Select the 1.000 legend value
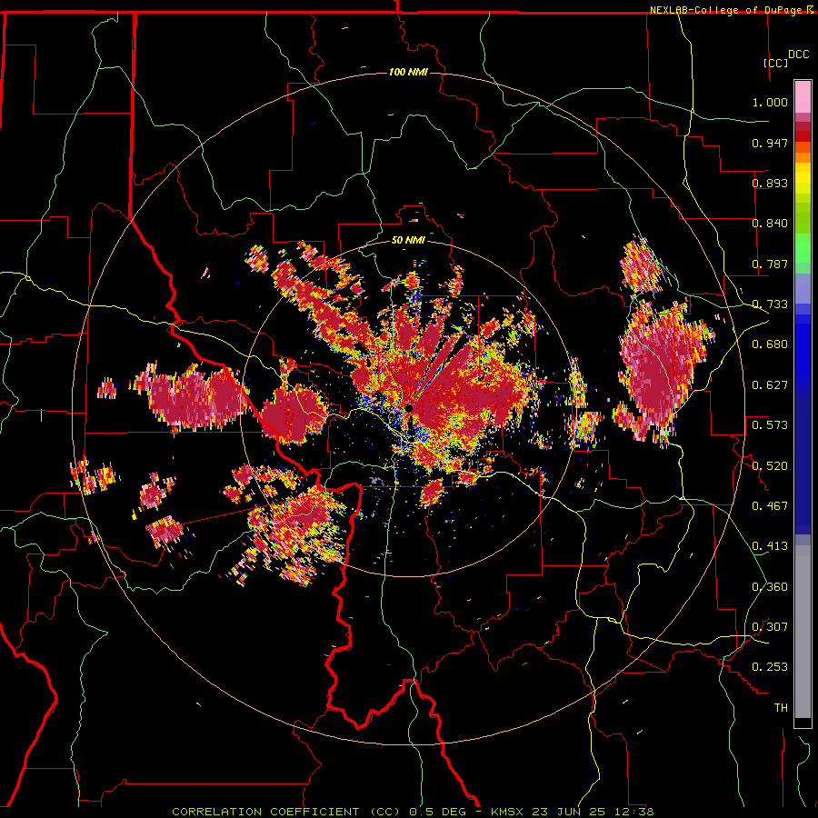This screenshot has height=818, width=818. tap(770, 102)
